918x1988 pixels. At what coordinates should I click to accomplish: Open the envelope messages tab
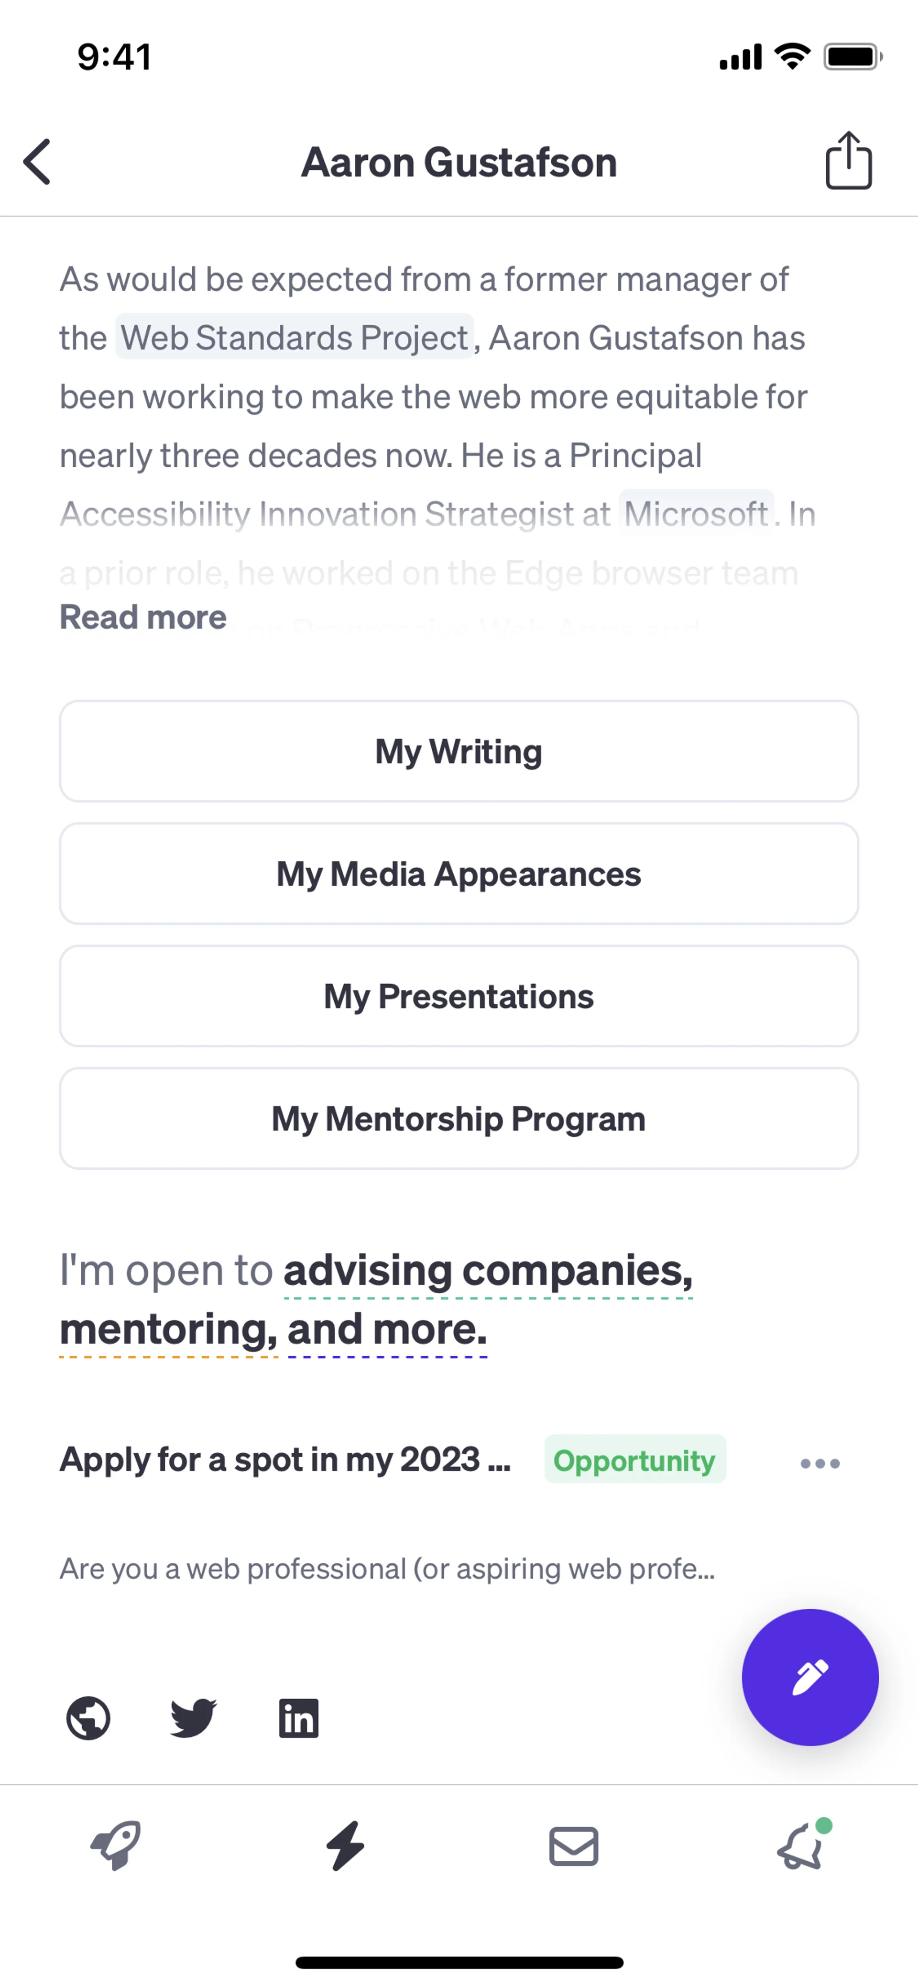[573, 1846]
